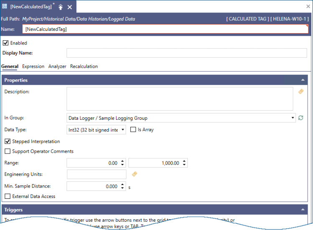The height and width of the screenshot is (230, 313).
Task: Close the NewCalculatedTag tab
Action: pos(70,7)
